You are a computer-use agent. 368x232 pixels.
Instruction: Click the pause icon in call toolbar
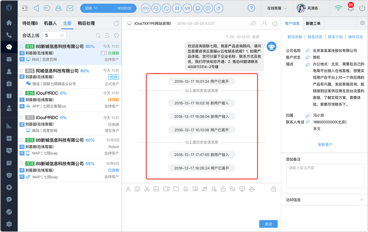(x=177, y=8)
